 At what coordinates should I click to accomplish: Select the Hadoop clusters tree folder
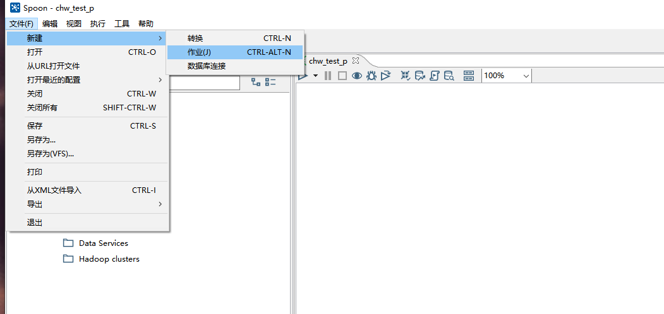[x=109, y=259]
